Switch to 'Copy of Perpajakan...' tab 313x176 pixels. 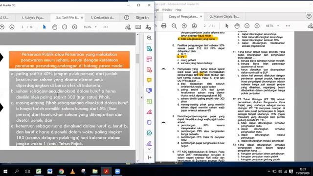pyautogui.click(x=183, y=17)
